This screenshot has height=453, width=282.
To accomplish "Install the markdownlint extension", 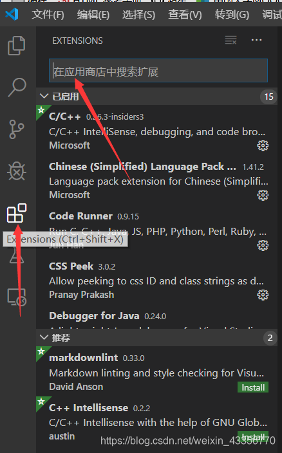I will pyautogui.click(x=253, y=387).
